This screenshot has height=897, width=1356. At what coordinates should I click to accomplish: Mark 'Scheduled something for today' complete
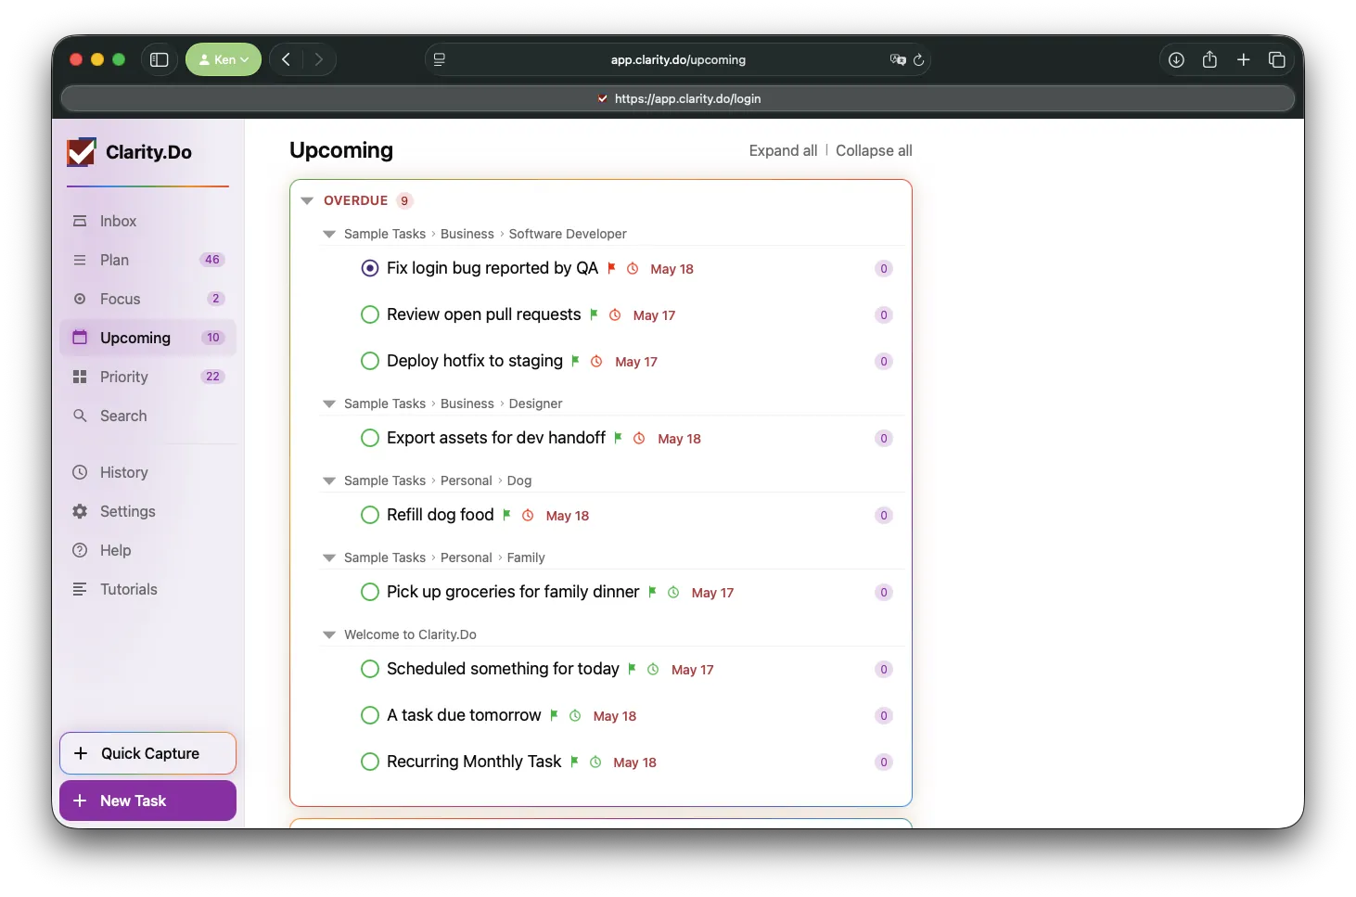[370, 669]
